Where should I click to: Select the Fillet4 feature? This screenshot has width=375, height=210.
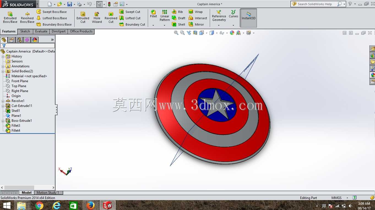[x=16, y=131]
